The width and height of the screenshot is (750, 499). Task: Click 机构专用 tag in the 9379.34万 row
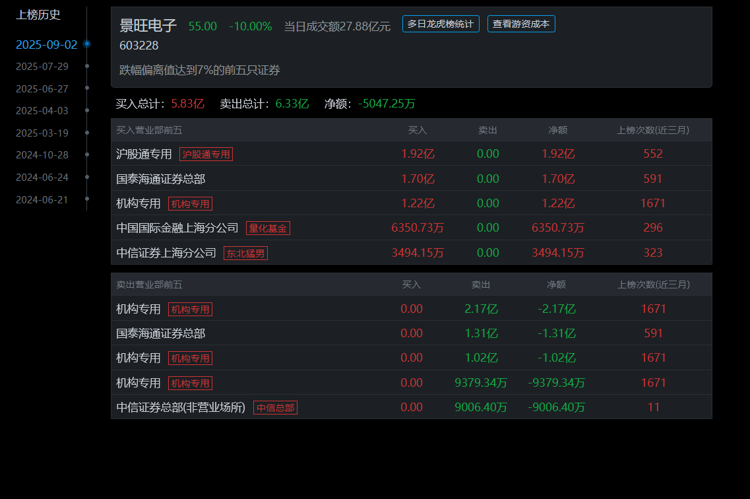click(191, 383)
